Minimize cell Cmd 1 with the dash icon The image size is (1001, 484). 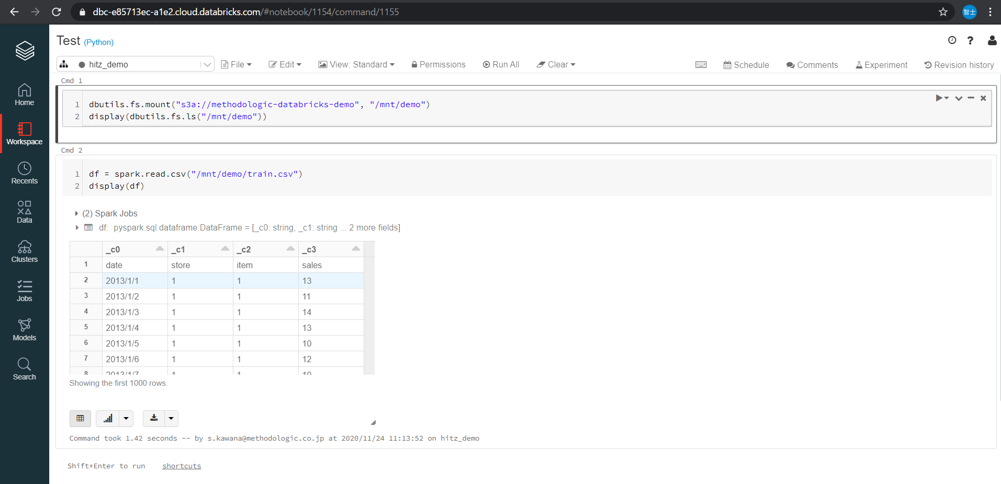click(971, 98)
